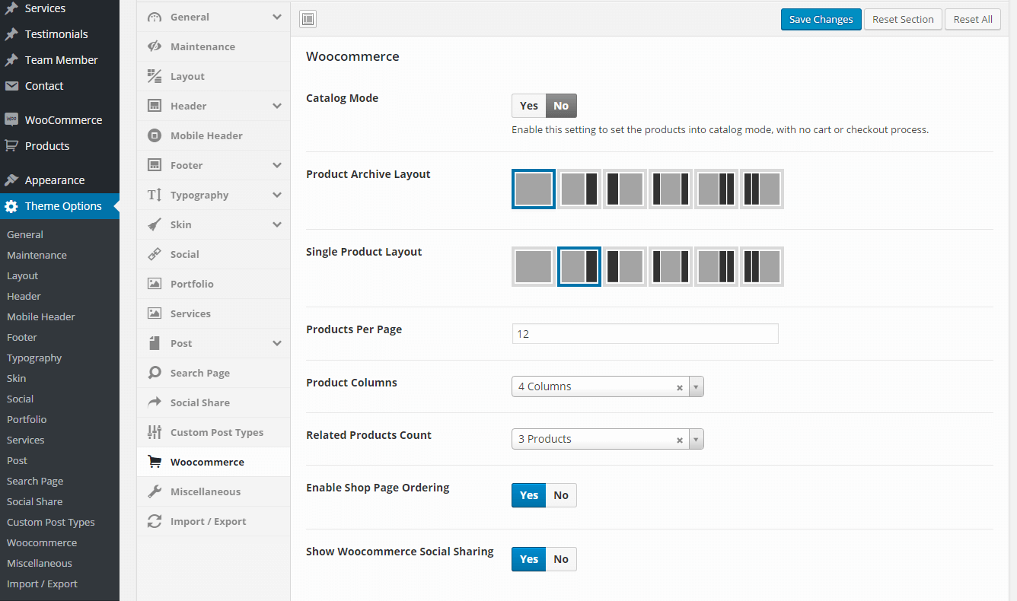The width and height of the screenshot is (1017, 601).
Task: Click the Save Changes button
Action: (x=821, y=20)
